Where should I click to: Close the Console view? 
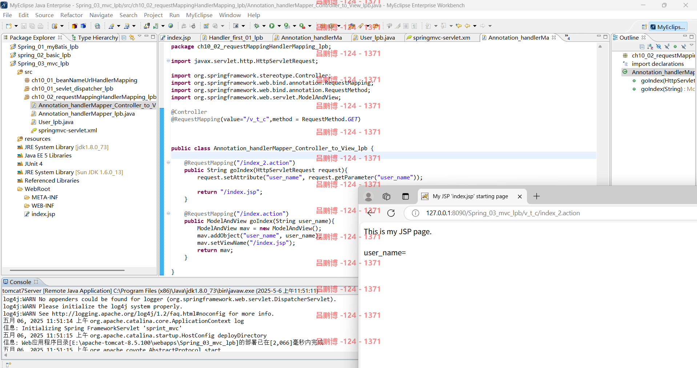[36, 282]
